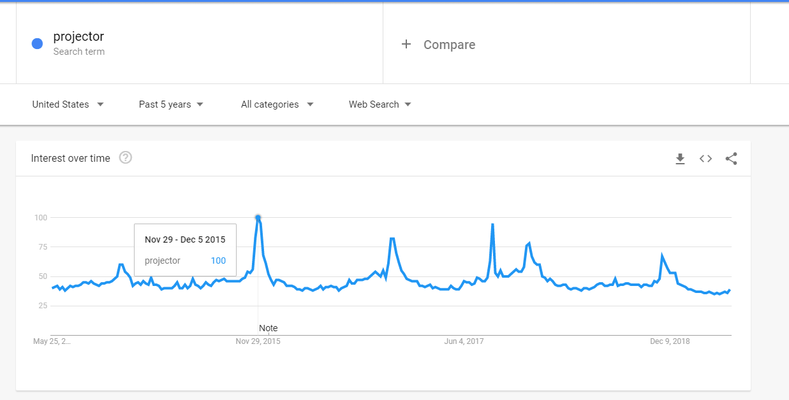The image size is (789, 400).
Task: Click the Search term label under projector
Action: coord(79,52)
